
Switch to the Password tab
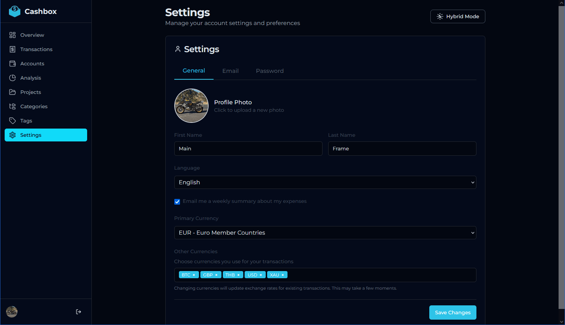270,71
